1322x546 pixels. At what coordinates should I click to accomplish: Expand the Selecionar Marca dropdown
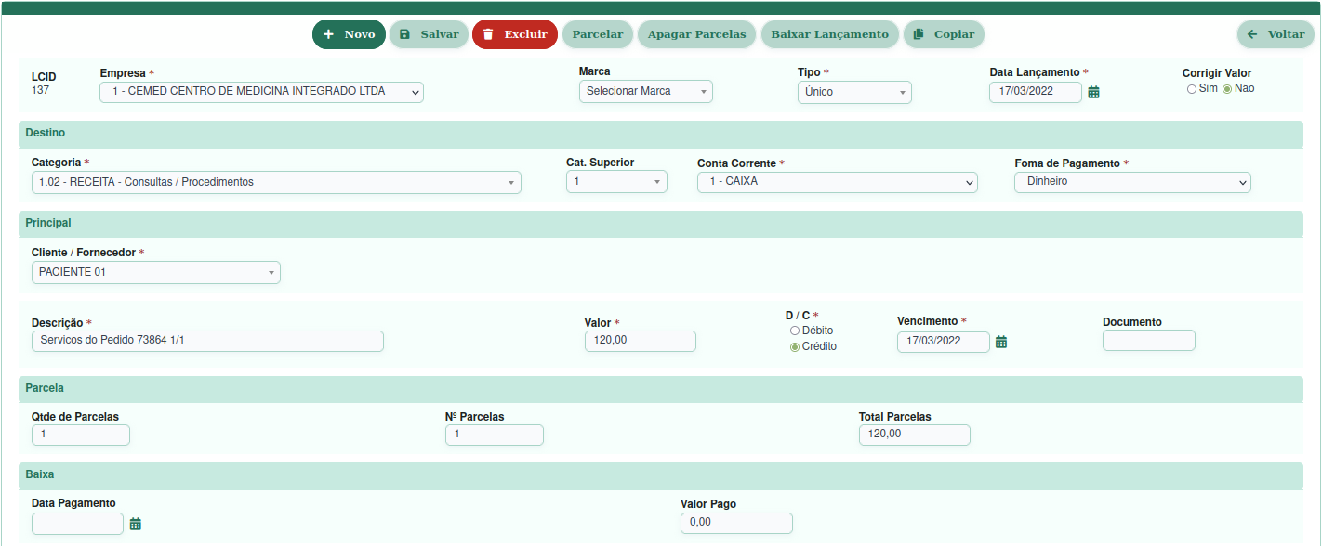point(645,92)
